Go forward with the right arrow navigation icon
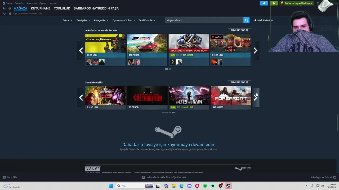 pyautogui.click(x=10, y=8)
